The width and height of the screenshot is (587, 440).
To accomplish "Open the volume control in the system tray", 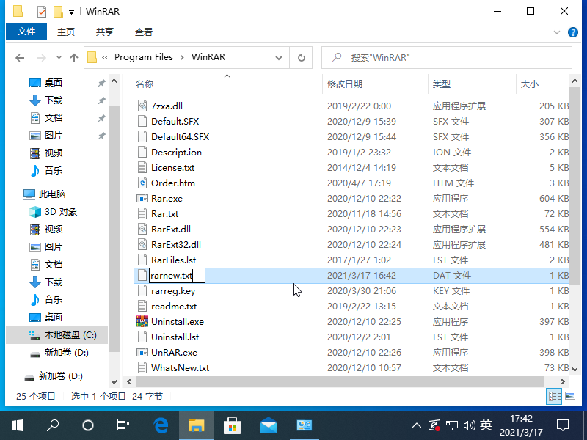I will click(468, 425).
